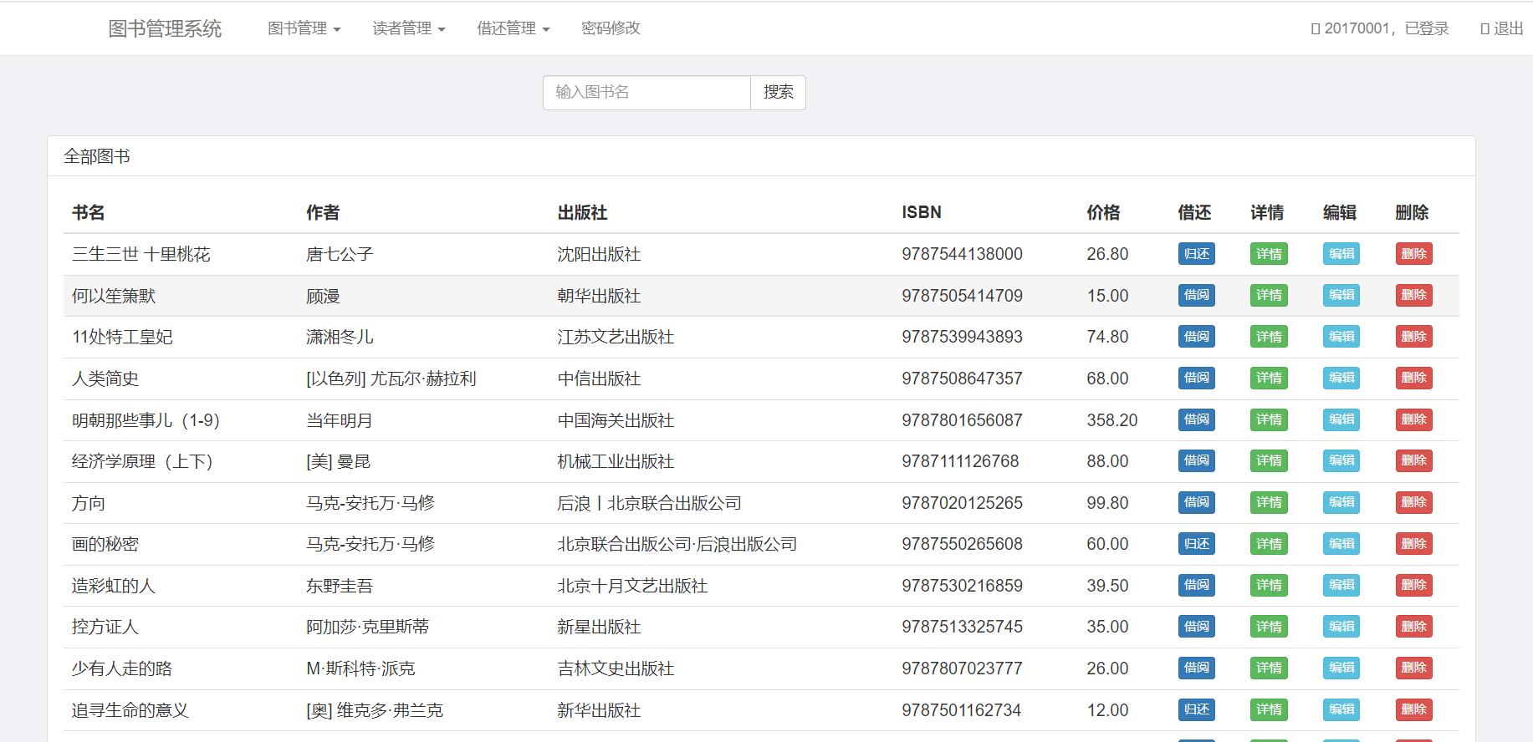
Task: Delete 少有人走的路 entry
Action: [x=1413, y=668]
